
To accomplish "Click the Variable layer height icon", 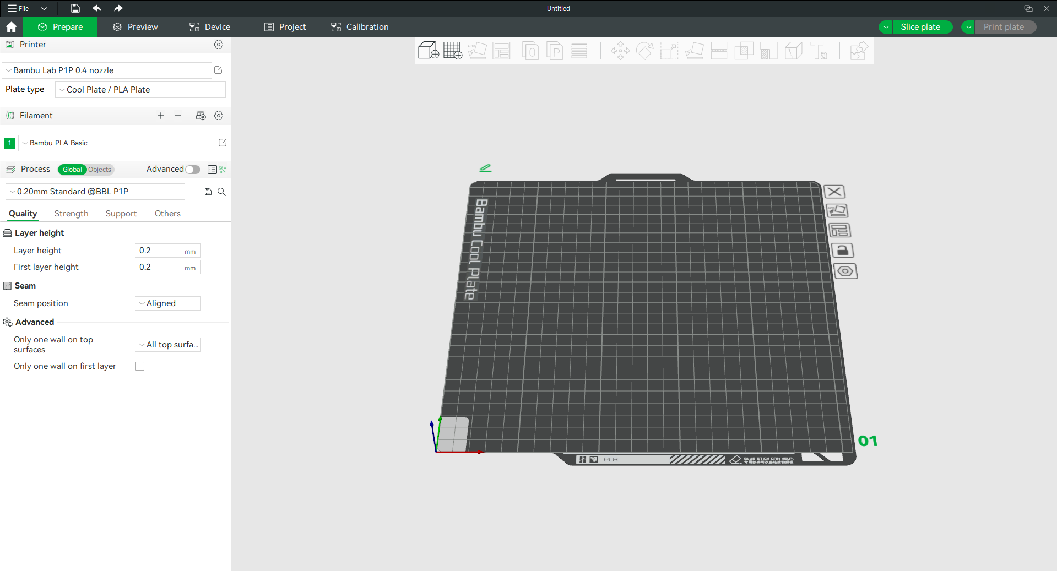I will (579, 51).
